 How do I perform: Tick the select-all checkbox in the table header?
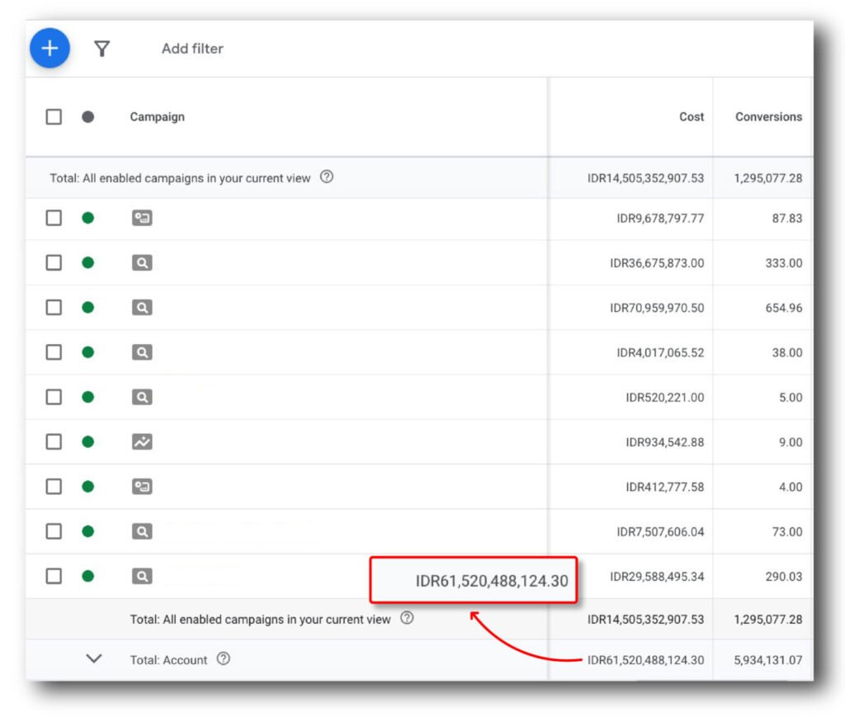click(x=54, y=117)
